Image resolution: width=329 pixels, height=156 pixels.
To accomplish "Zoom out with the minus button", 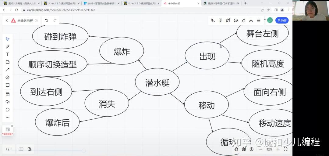I will pos(261,149).
